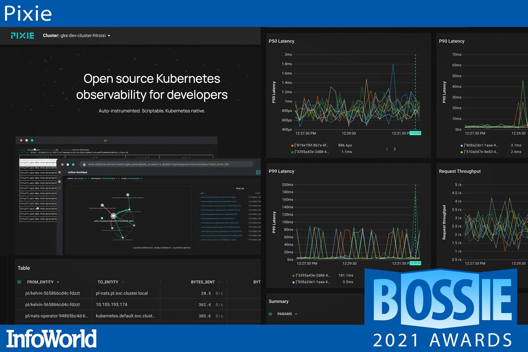Go to next P50 Latency legend page
The width and height of the screenshot is (528, 352).
tap(395, 149)
